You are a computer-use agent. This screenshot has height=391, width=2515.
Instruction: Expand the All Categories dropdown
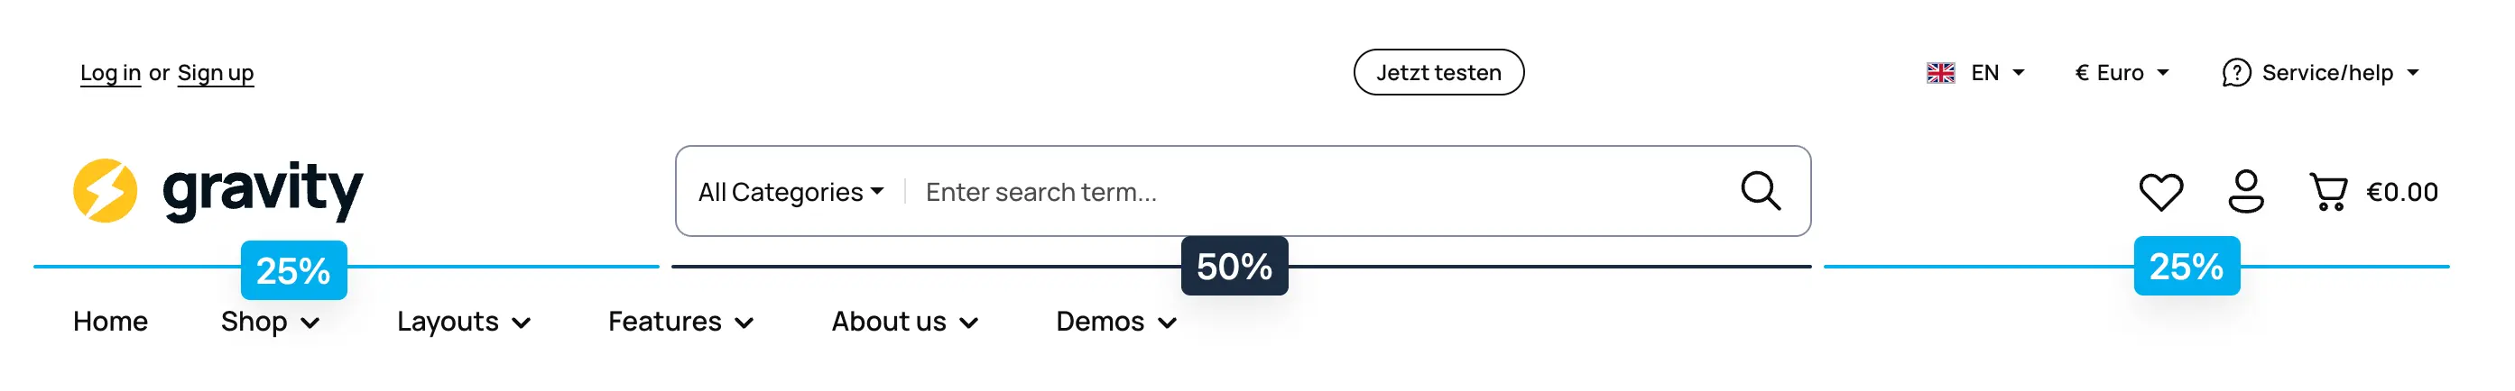790,192
